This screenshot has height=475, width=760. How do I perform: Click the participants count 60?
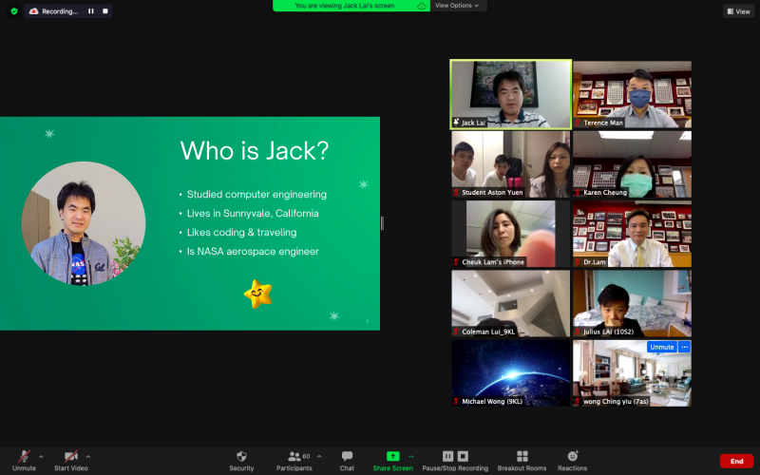coord(306,456)
